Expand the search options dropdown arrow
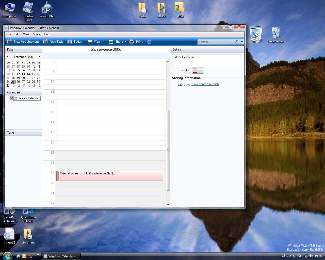This screenshot has height=260, width=325. coord(242,42)
